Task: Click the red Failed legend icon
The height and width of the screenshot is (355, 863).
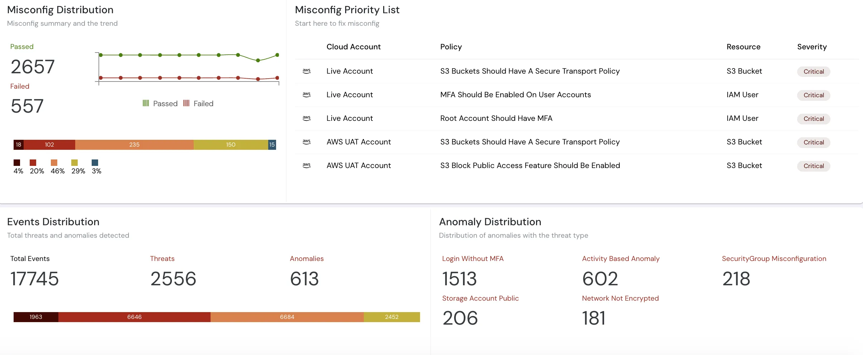Action: click(186, 103)
